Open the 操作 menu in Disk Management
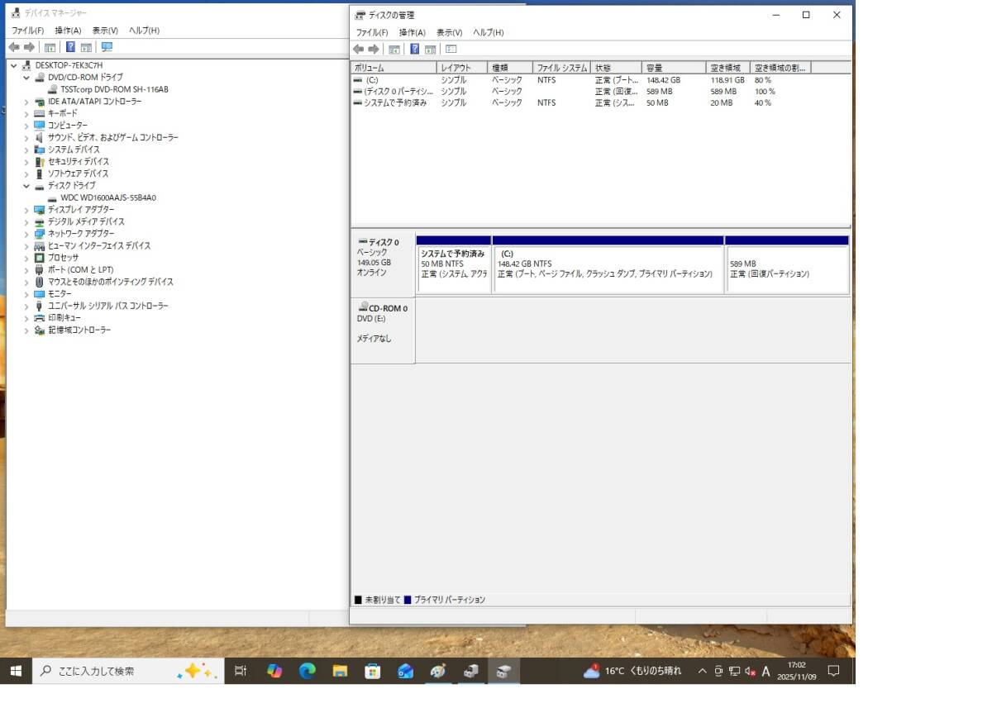Viewport: 992px width, 727px height. coord(413,31)
